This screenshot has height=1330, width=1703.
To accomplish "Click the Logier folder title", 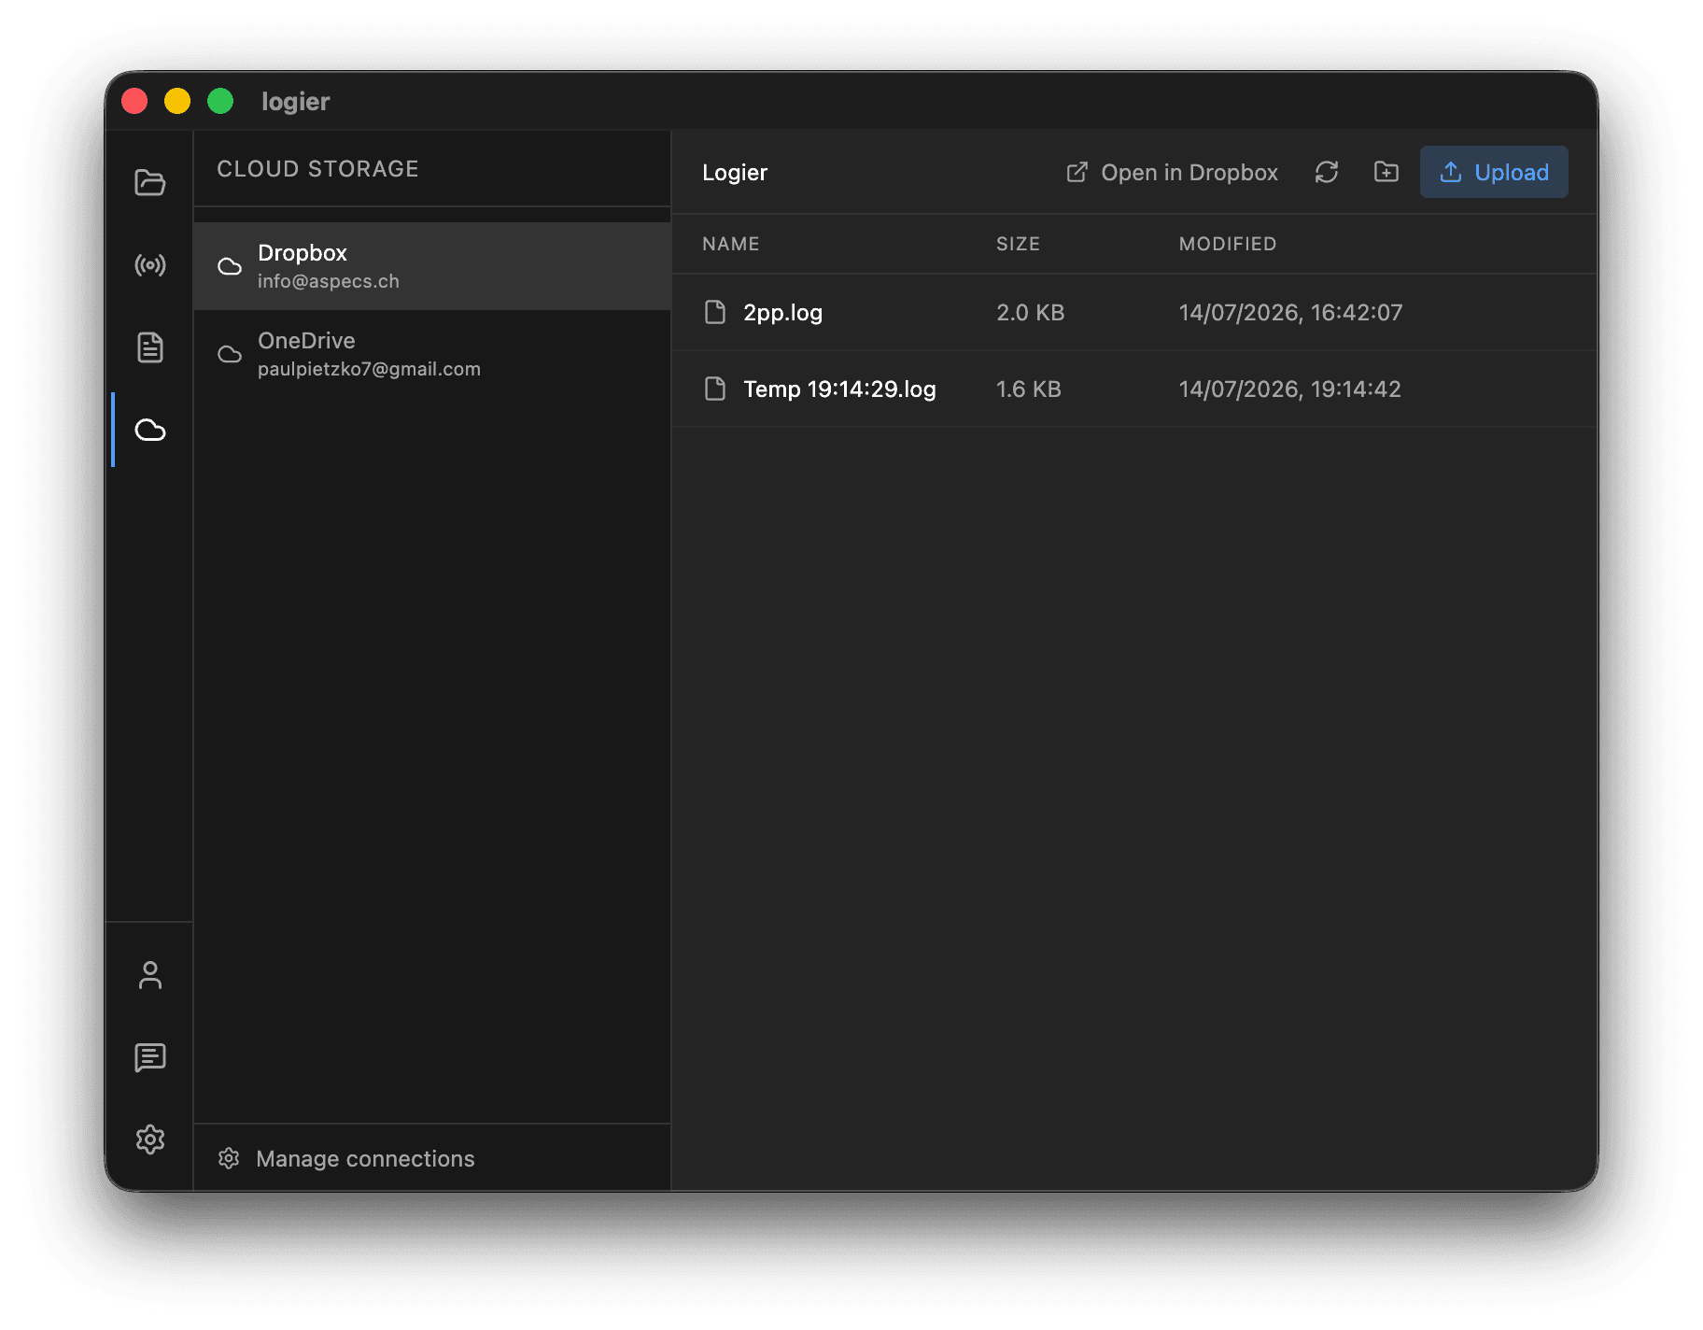I will (735, 172).
